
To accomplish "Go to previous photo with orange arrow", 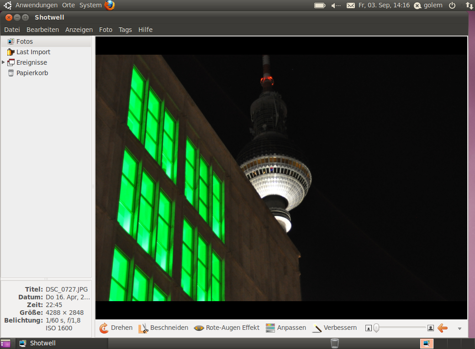I will [x=442, y=328].
